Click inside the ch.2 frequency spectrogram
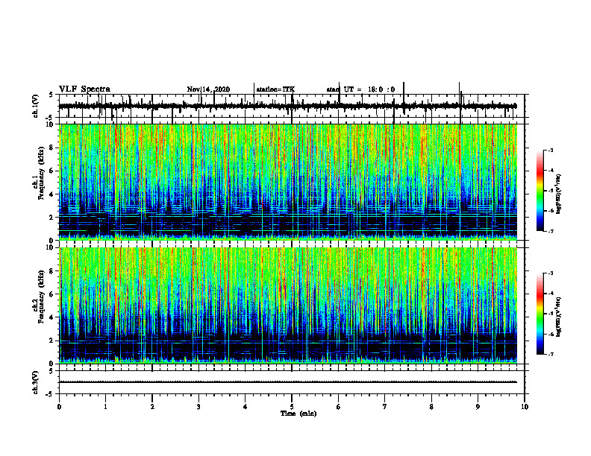This screenshot has width=591, height=456. [x=288, y=305]
